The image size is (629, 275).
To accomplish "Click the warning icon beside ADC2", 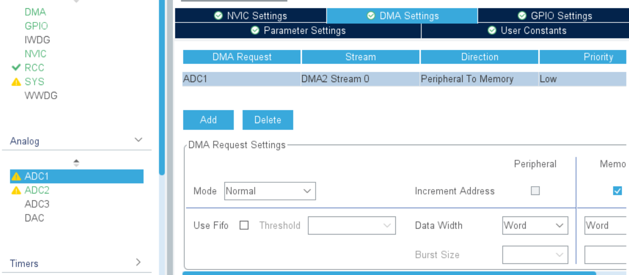I will 16,190.
